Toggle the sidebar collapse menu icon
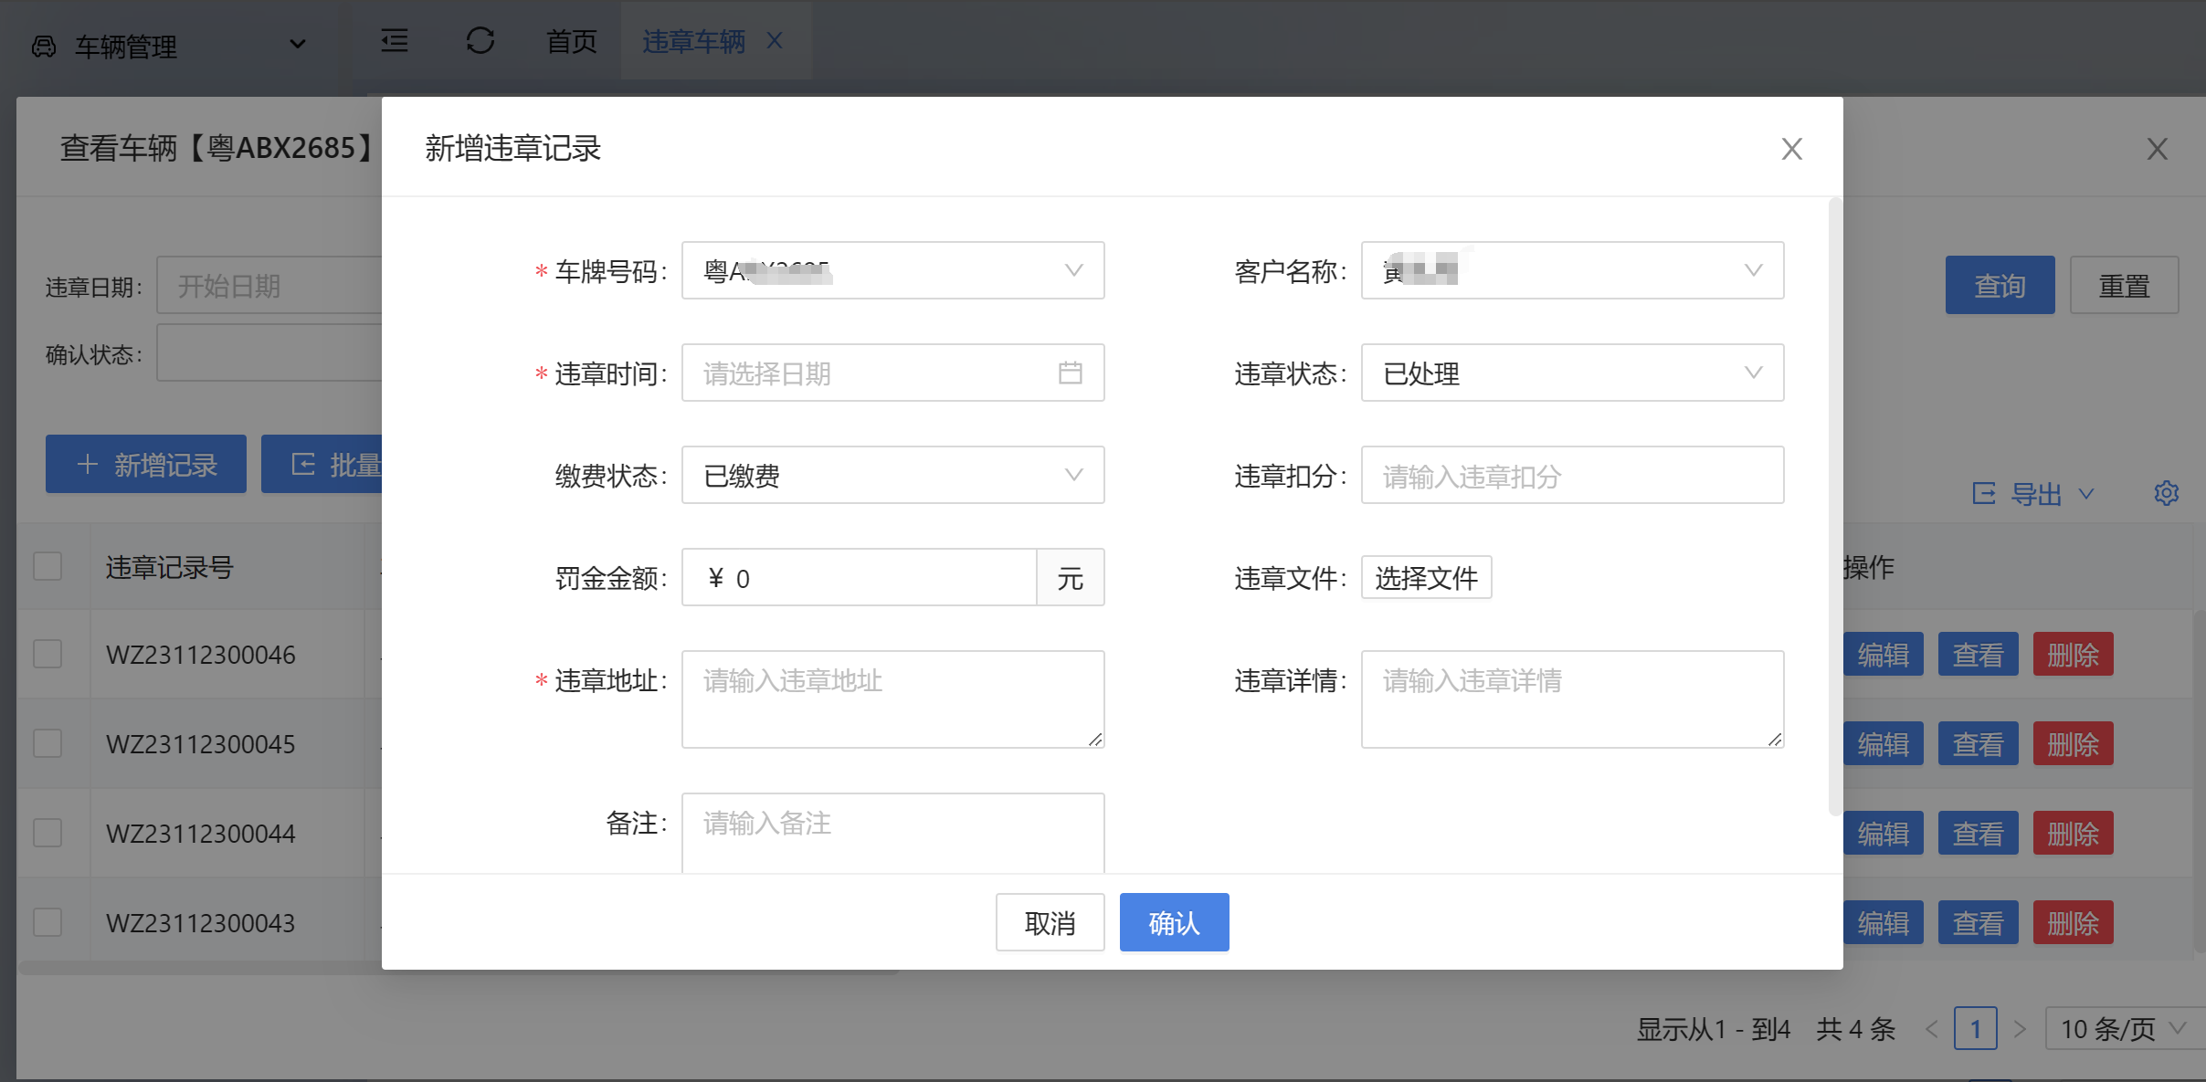Screen dimensions: 2206x1082 point(395,41)
